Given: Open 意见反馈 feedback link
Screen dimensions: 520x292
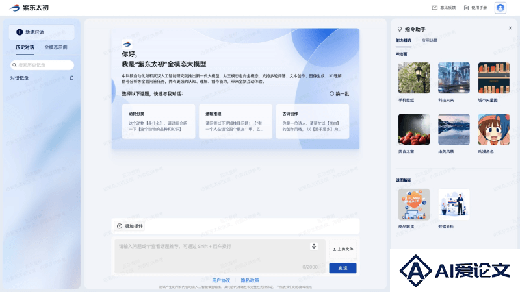Looking at the screenshot, I should click(x=444, y=8).
